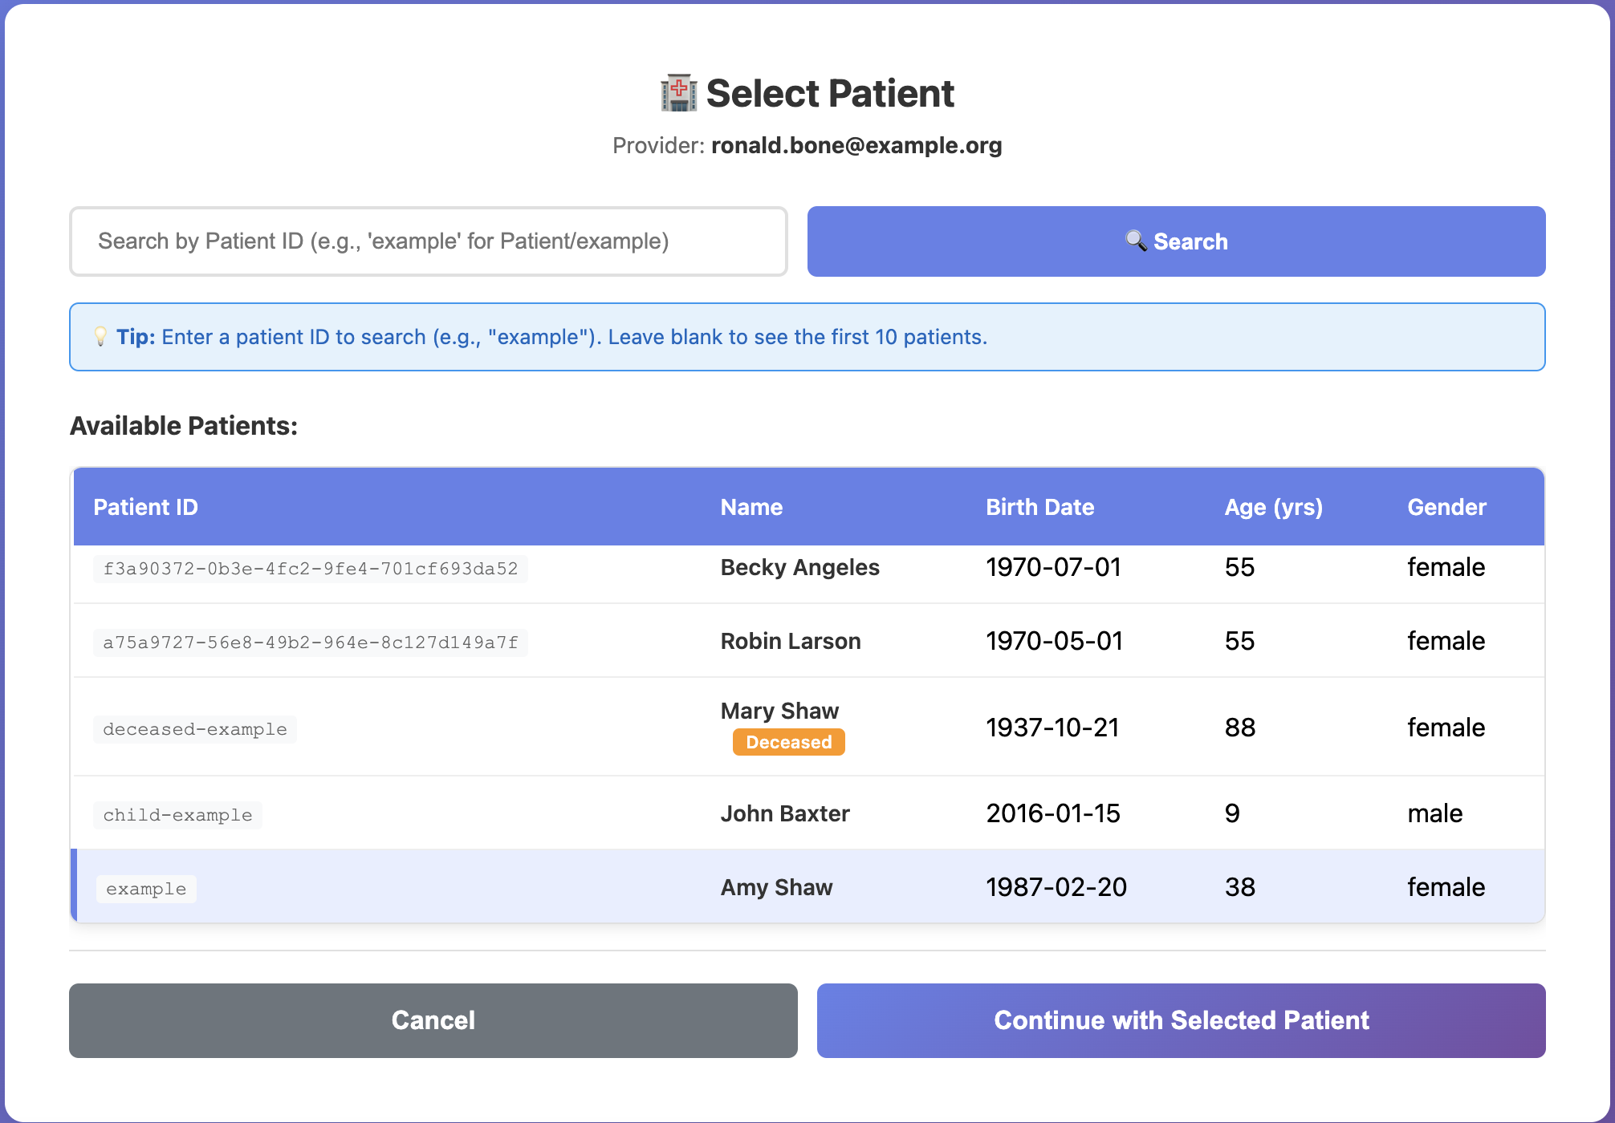
Task: Click the Patient ID column header
Action: pos(145,507)
